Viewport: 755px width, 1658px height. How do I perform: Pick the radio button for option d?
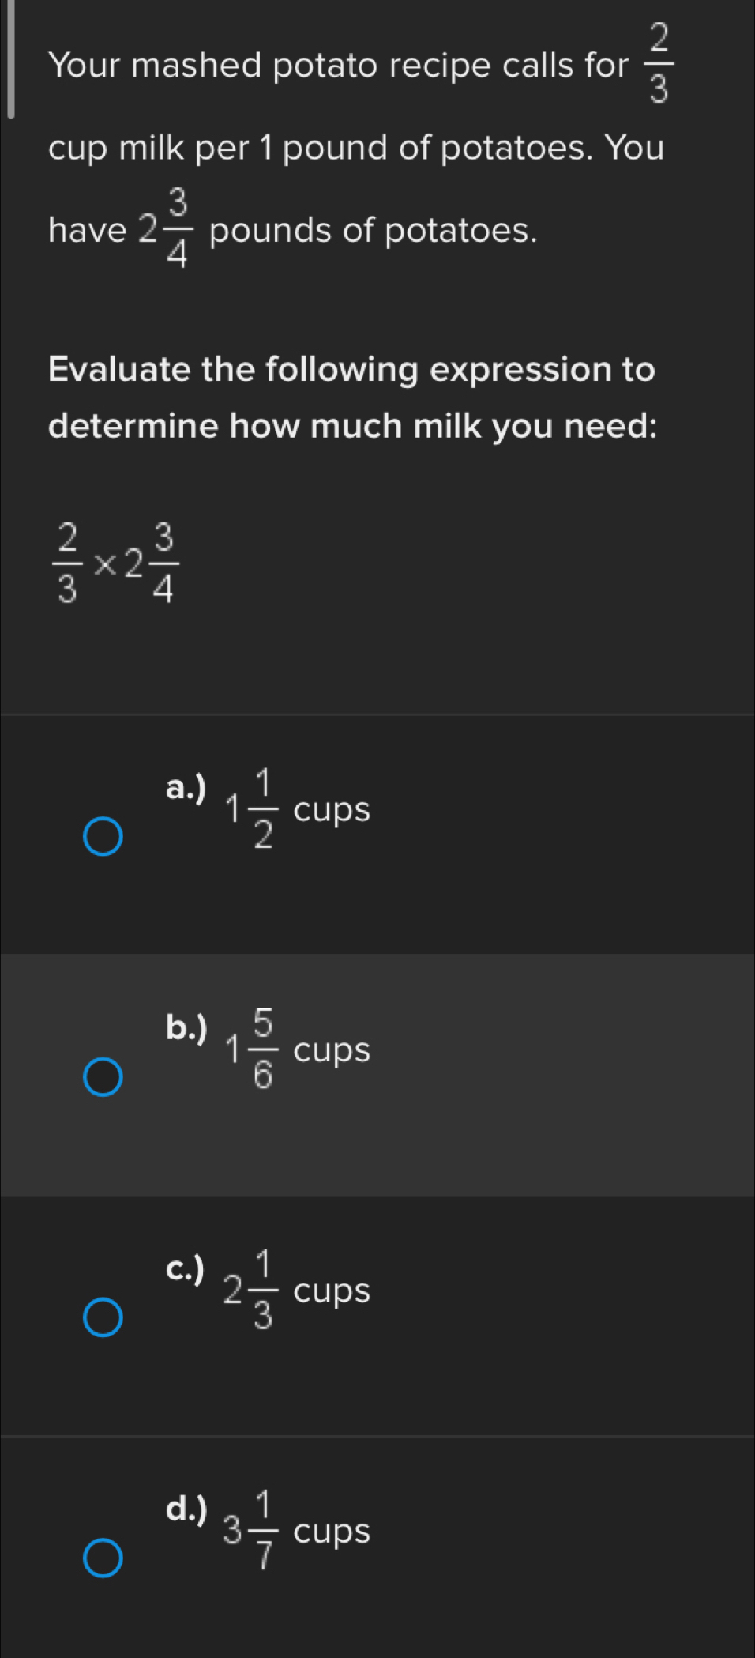point(103,1558)
